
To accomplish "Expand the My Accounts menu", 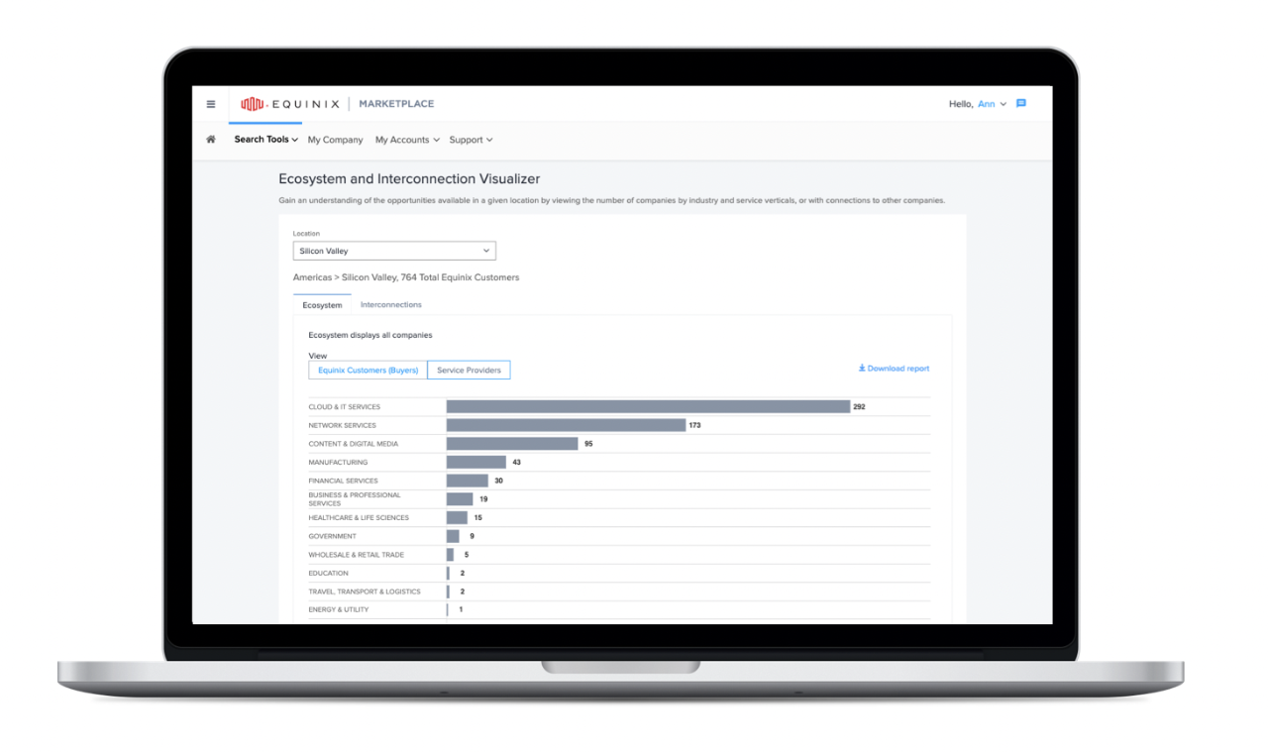I will [x=407, y=140].
